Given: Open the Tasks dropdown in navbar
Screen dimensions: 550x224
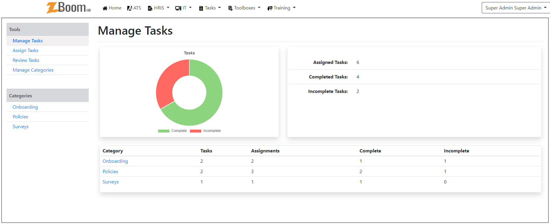Looking at the screenshot, I should click(210, 8).
